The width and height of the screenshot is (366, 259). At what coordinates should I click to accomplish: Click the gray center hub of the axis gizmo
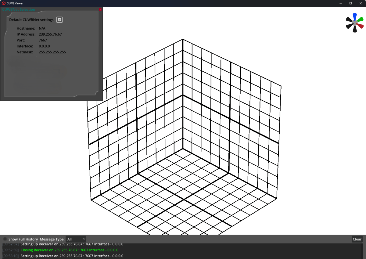[x=355, y=23]
